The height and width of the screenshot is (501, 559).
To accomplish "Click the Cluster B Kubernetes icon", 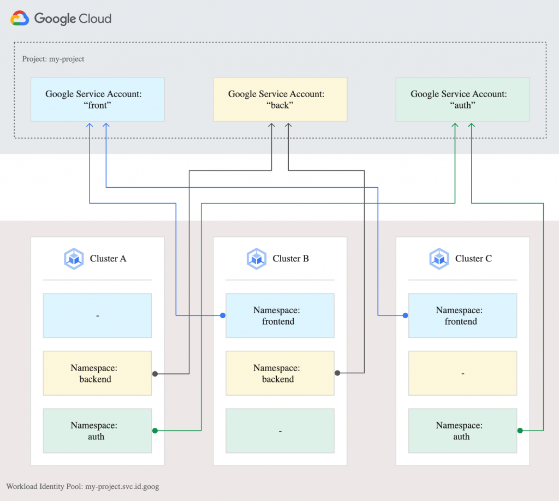I will (257, 259).
